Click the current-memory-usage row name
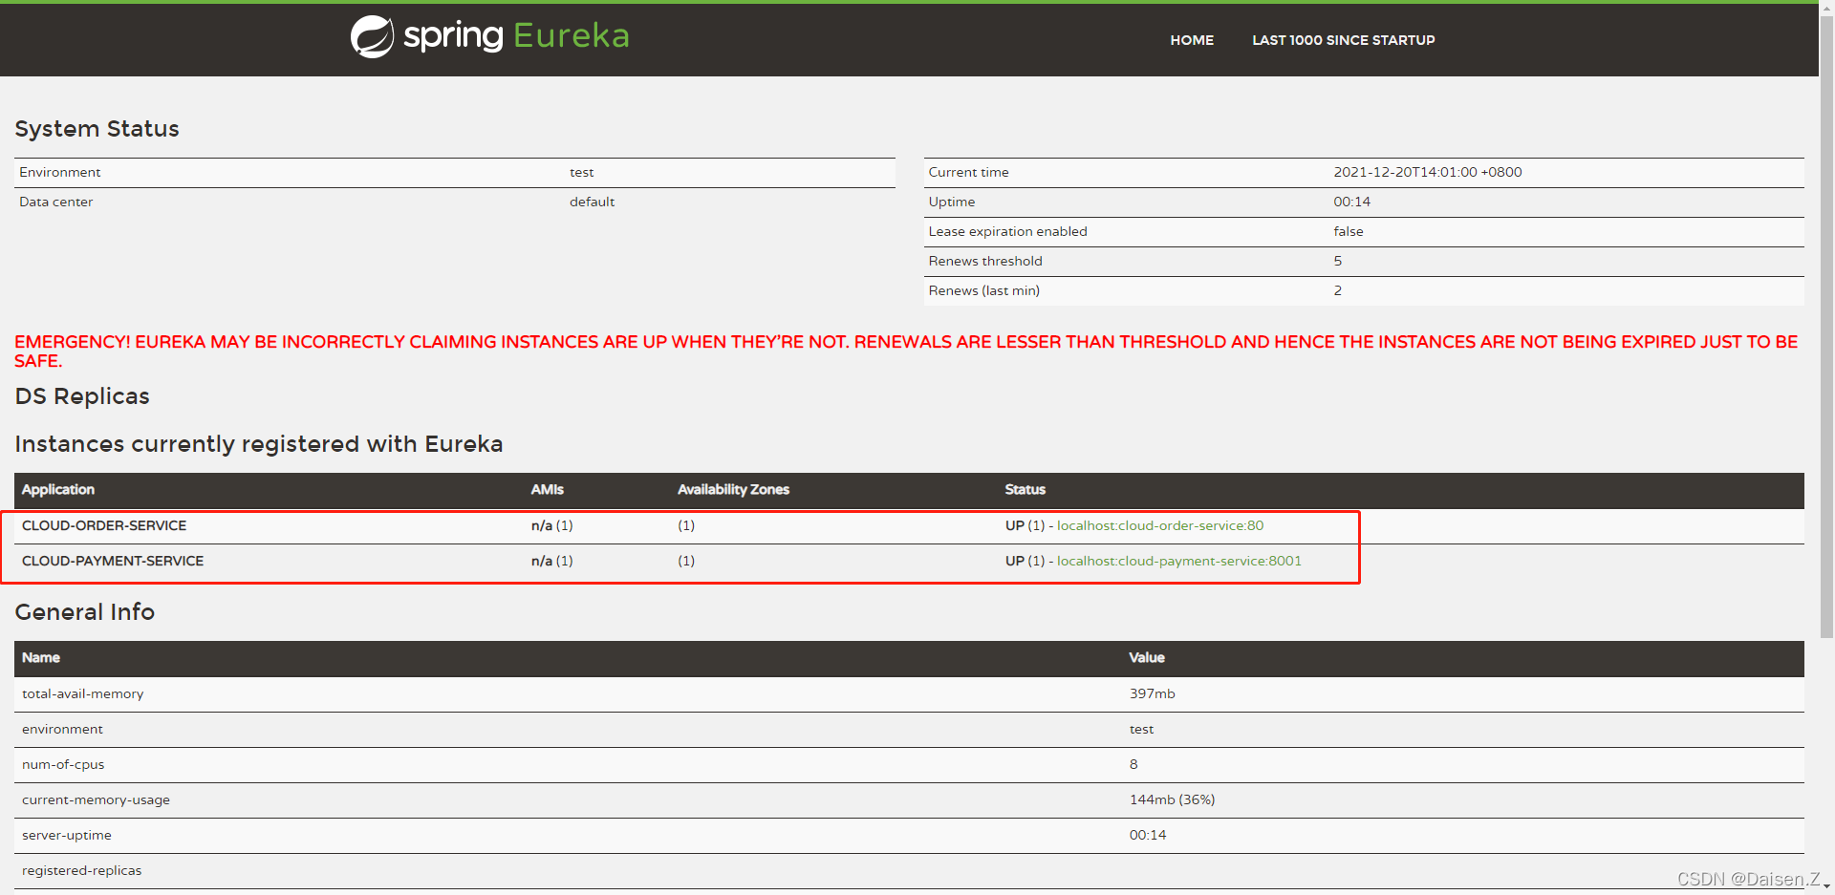This screenshot has height=895, width=1835. 96,799
